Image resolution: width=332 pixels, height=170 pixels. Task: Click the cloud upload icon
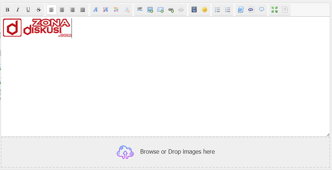(125, 152)
